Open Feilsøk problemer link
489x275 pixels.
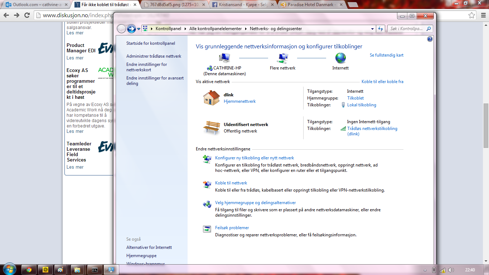click(x=232, y=228)
